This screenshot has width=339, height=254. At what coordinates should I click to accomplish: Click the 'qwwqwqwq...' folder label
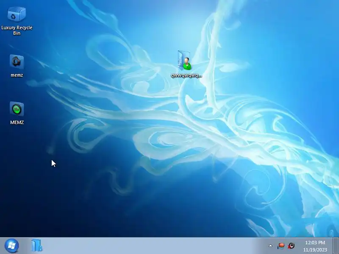point(186,75)
